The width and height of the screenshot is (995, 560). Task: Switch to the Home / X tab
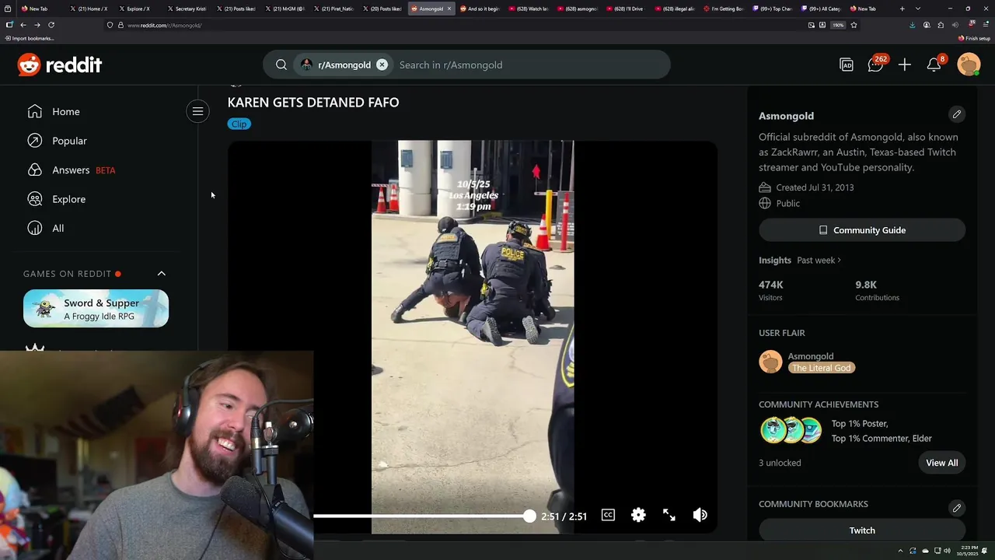click(x=89, y=9)
